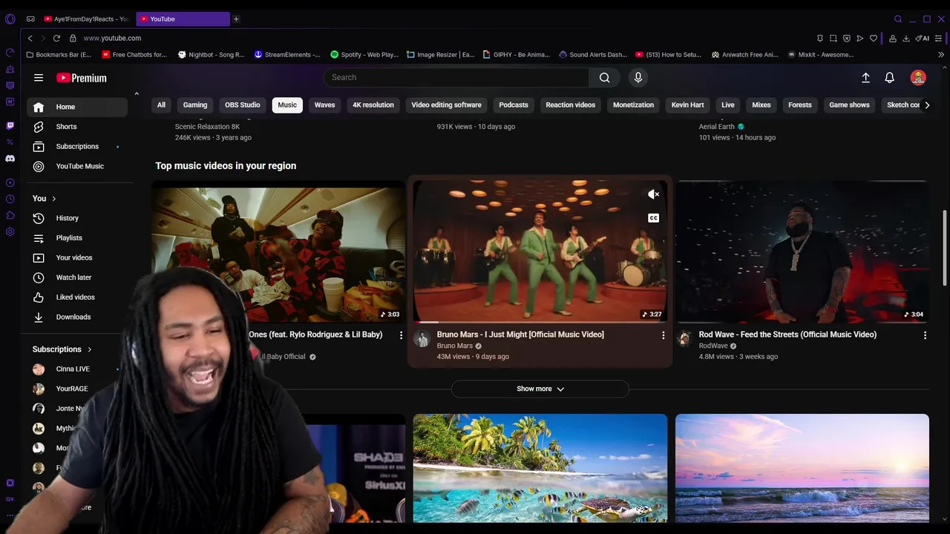This screenshot has width=950, height=534.
Task: Switch to Aye1FromDay1Reacts browser tab
Action: (x=86, y=19)
